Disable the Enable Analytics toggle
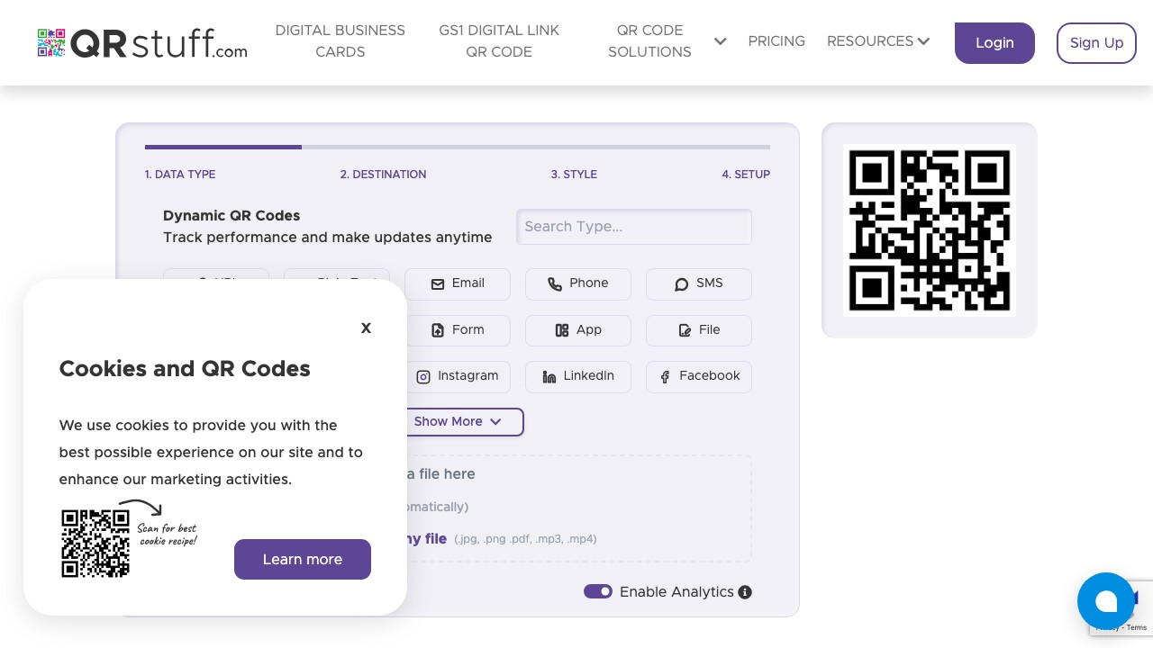Image resolution: width=1153 pixels, height=648 pixels. pyautogui.click(x=598, y=591)
